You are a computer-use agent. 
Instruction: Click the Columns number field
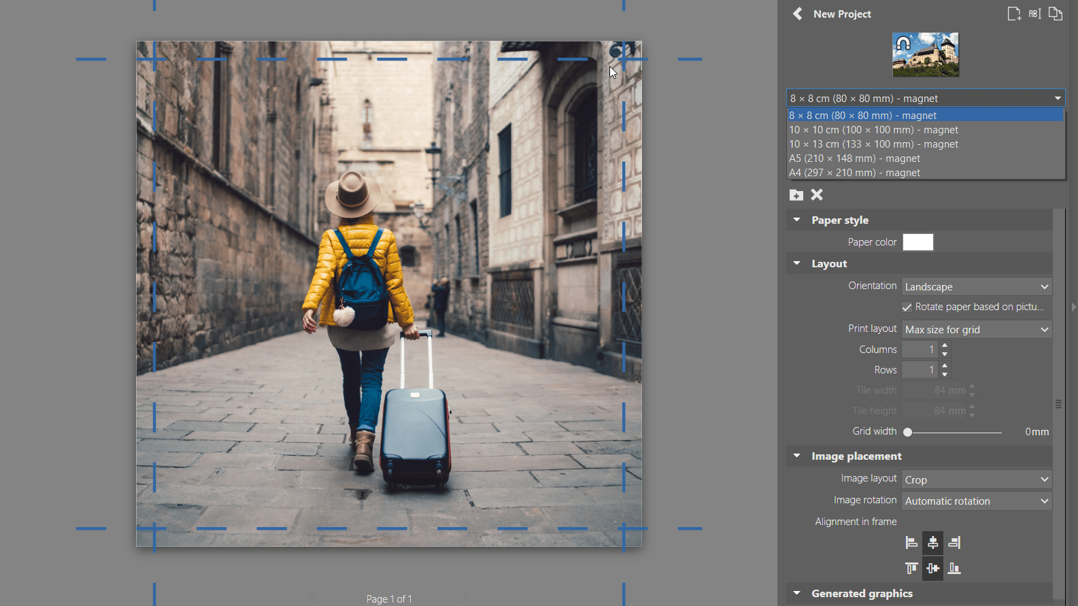(x=920, y=350)
